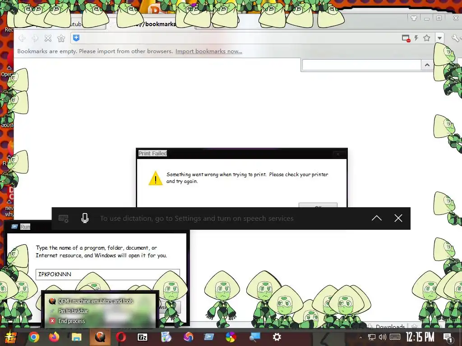The height and width of the screenshot is (346, 462).
Task: Click the Bookmarks are empty message text
Action: tap(95, 51)
